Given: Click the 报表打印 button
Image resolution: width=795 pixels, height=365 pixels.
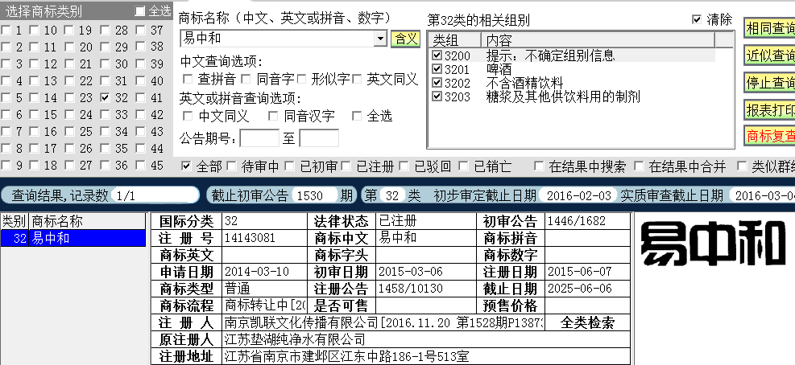Looking at the screenshot, I should click(x=770, y=109).
